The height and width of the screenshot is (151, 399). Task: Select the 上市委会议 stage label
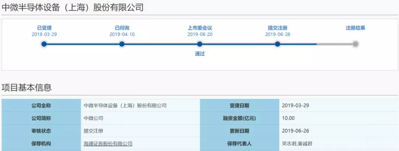click(200, 28)
